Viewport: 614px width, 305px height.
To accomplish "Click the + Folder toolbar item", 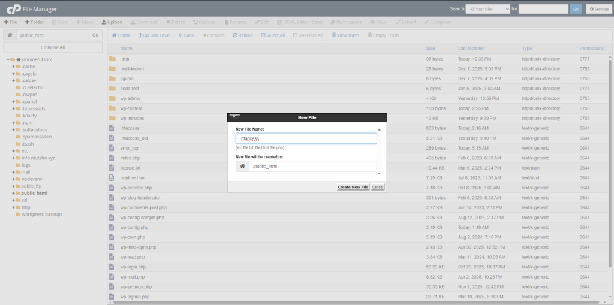I will click(x=34, y=22).
